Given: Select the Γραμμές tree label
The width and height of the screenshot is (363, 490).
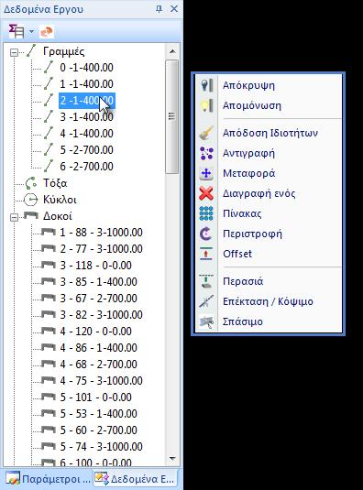Looking at the screenshot, I should (64, 51).
